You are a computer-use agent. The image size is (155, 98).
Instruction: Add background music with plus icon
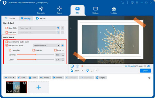click(63, 46)
